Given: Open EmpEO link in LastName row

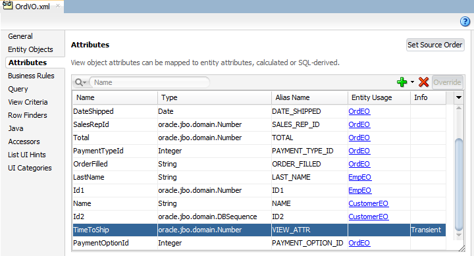Looking at the screenshot, I should (359, 177).
